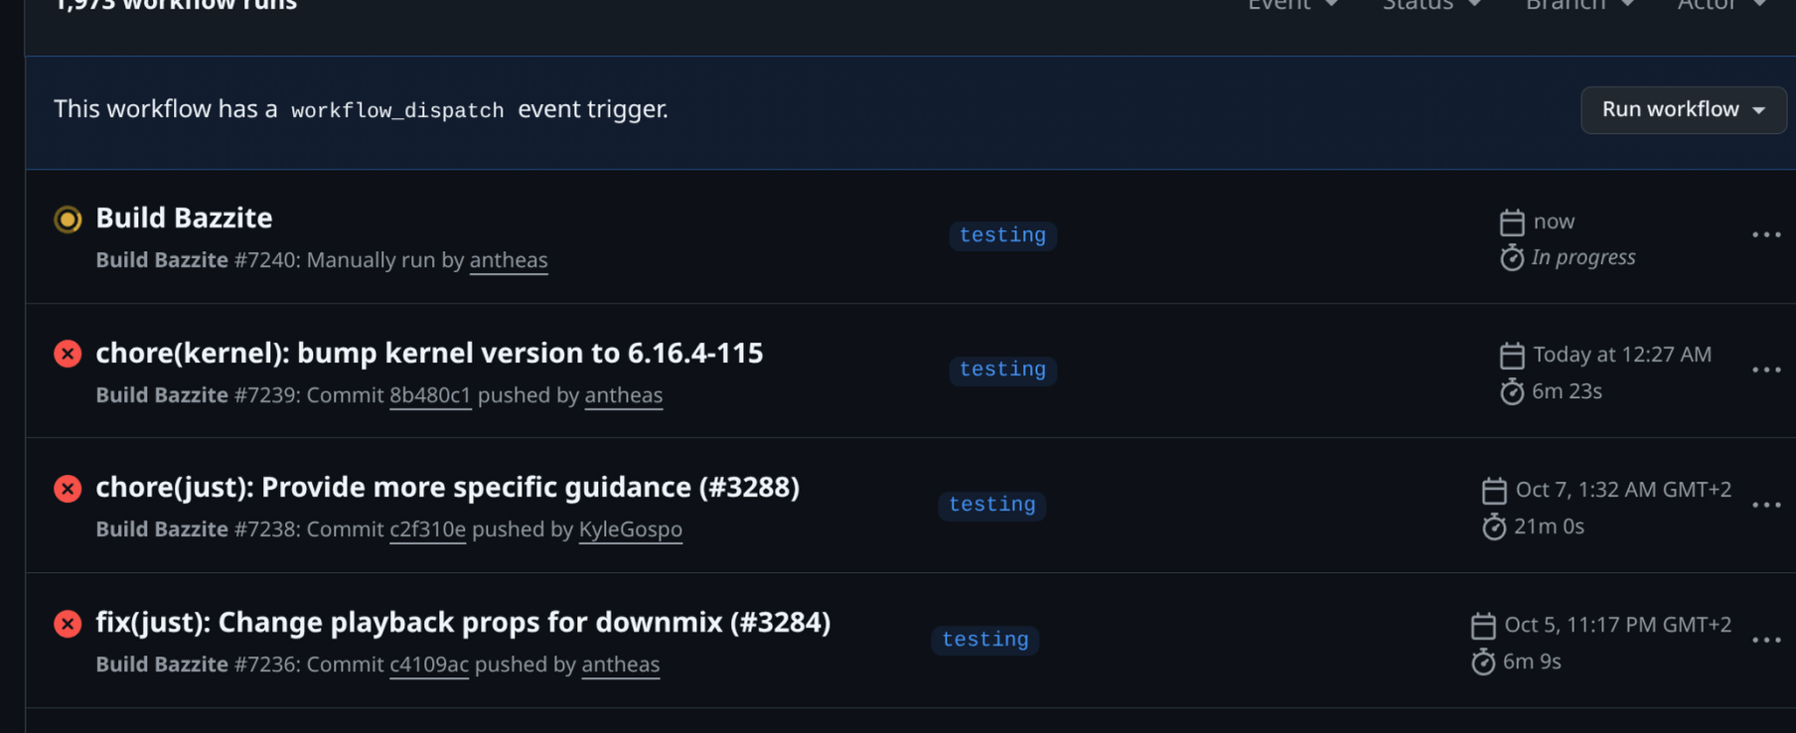The width and height of the screenshot is (1796, 733).
Task: Open three-dot menu for run #7236
Action: pyautogui.click(x=1765, y=641)
